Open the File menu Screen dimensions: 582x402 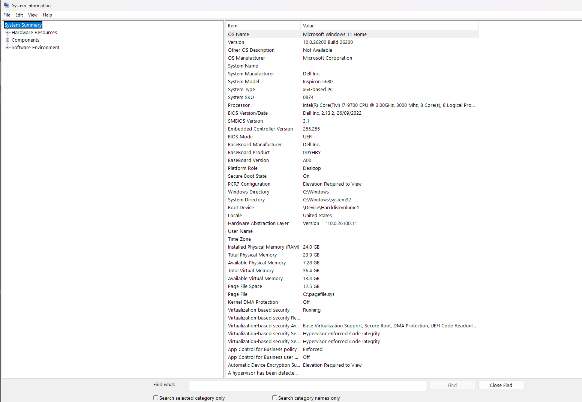[x=7, y=15]
